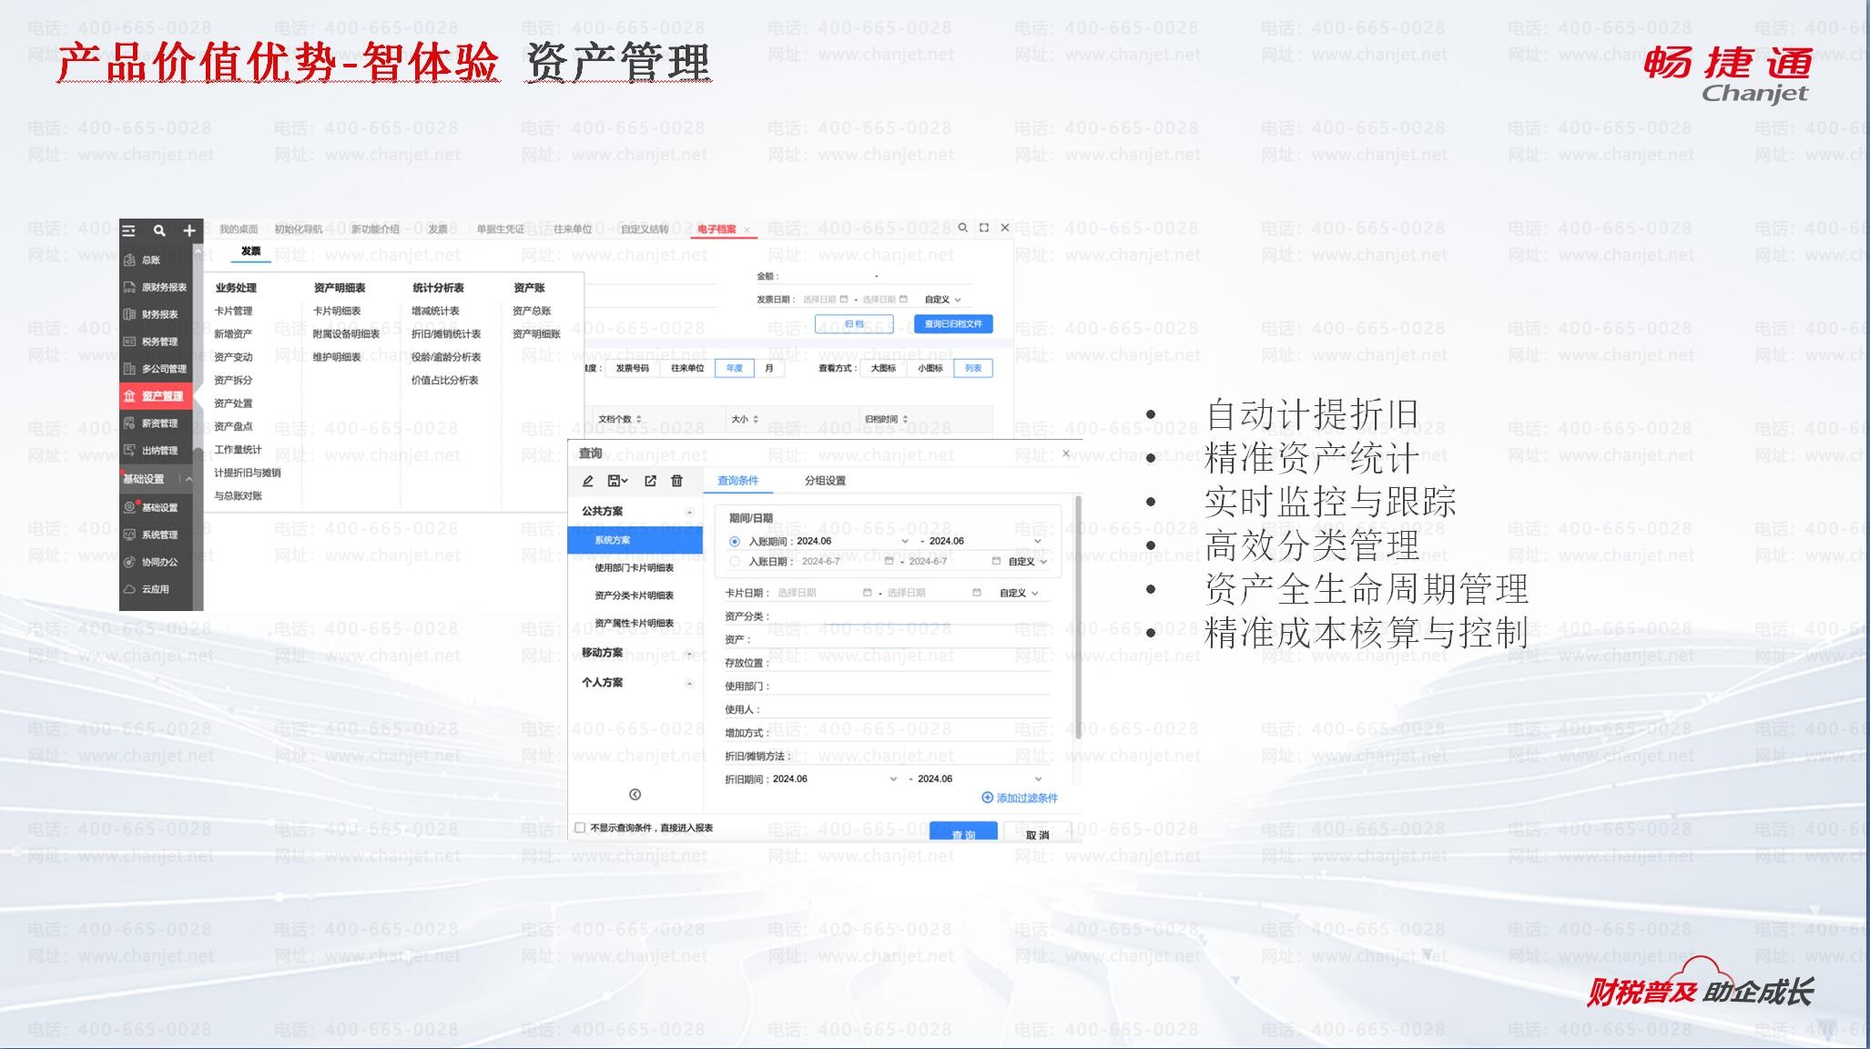Screen dimensions: 1870x1049
Task: Click the export/share icon in query toolbar
Action: coord(650,481)
